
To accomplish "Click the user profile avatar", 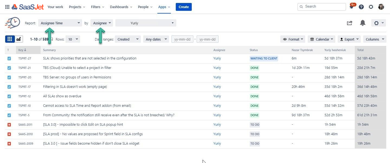I will pos(381,7).
